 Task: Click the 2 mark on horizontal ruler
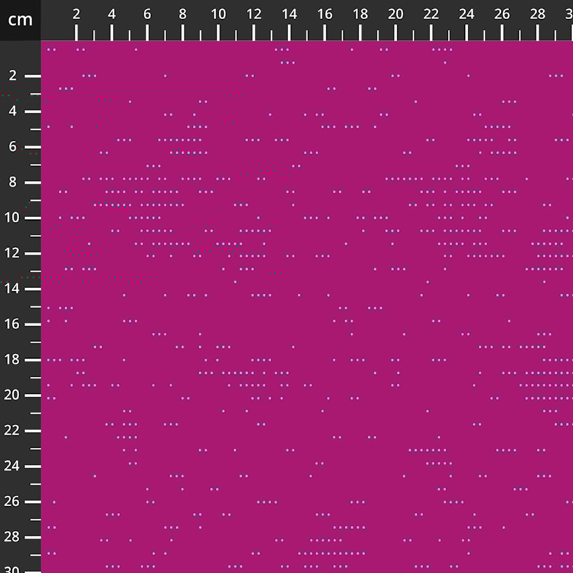(76, 15)
